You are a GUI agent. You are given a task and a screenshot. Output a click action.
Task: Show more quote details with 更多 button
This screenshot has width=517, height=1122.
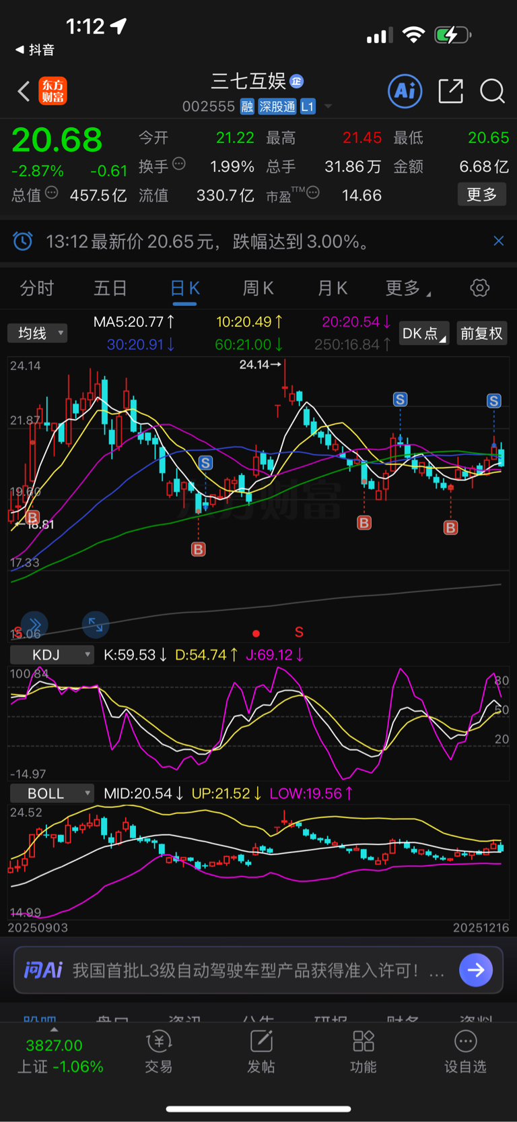point(482,195)
